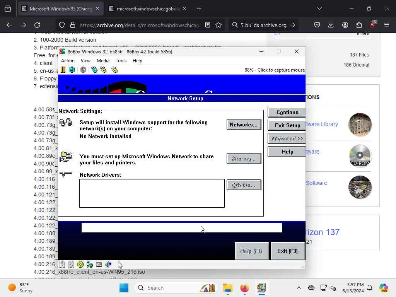
Task: Go forward in Firefox
Action: coord(23,25)
